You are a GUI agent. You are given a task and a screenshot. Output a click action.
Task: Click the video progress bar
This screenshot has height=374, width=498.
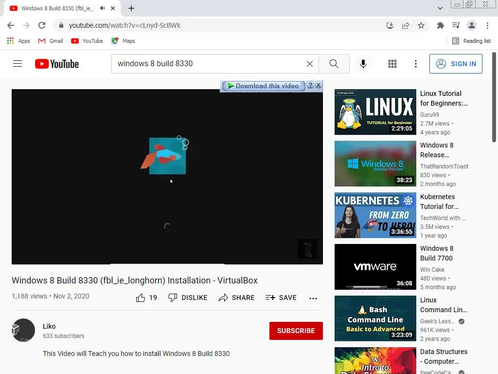pyautogui.click(x=167, y=263)
